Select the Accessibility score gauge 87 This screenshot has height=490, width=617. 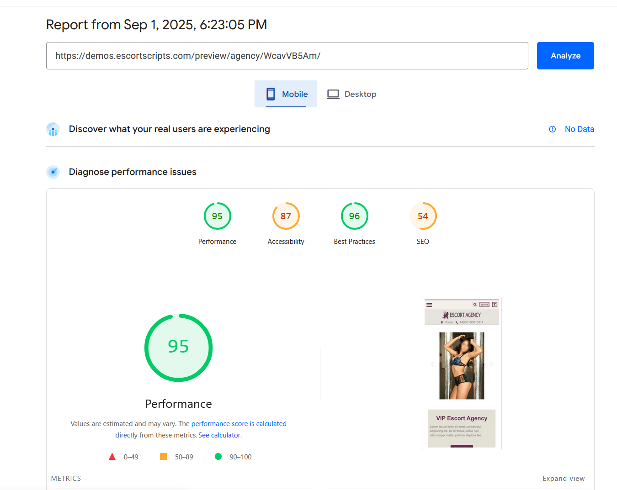tap(286, 216)
